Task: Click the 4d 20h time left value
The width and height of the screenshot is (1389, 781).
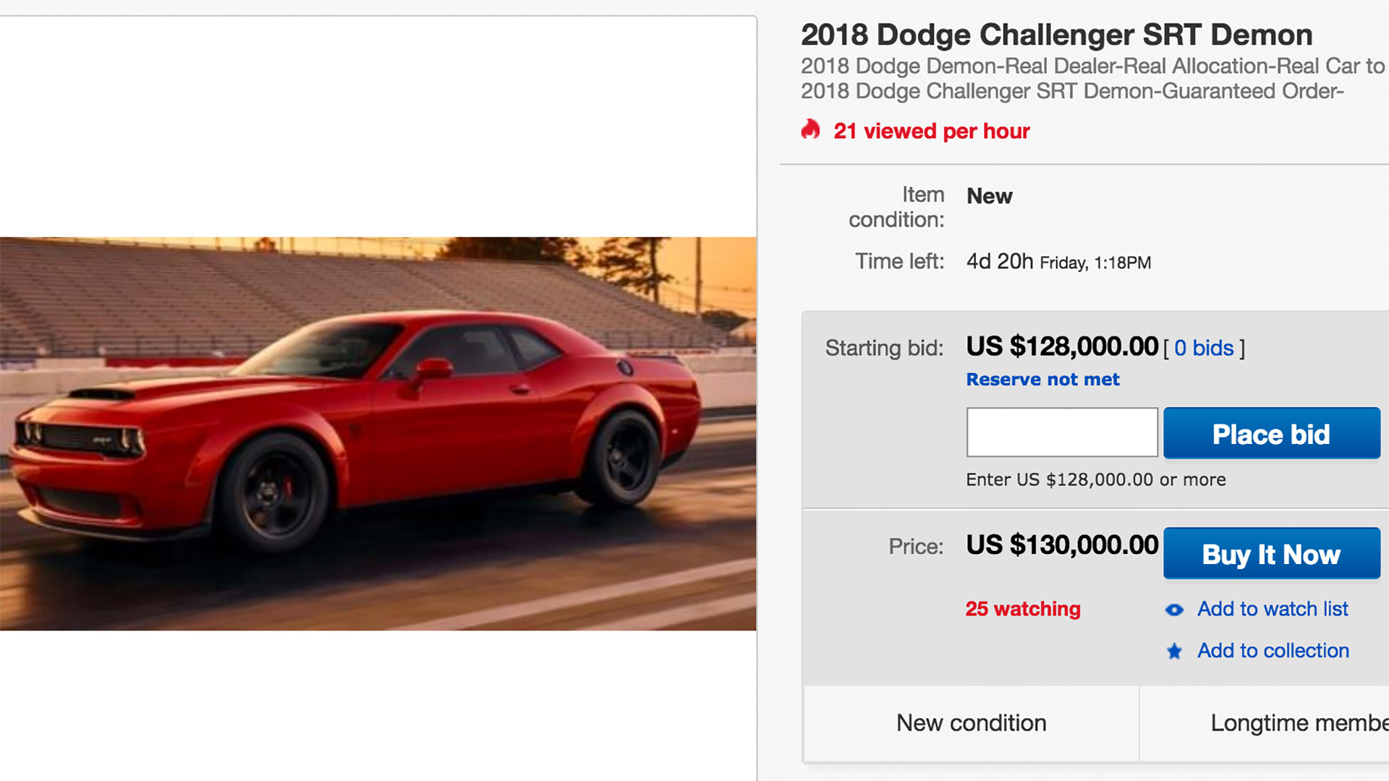Action: (x=1000, y=261)
